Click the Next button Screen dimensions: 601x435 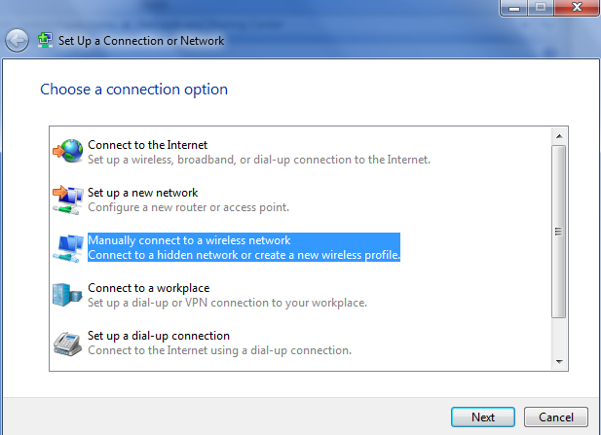(x=483, y=417)
